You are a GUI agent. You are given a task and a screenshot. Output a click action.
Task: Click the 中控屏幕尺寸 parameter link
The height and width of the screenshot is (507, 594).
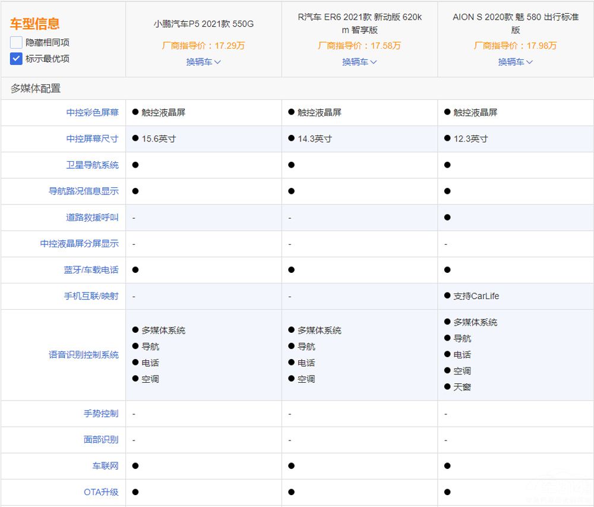coord(92,138)
